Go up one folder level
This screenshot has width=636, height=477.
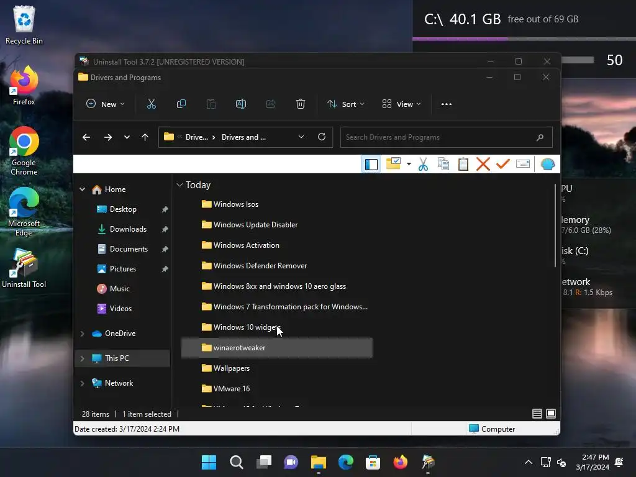145,137
